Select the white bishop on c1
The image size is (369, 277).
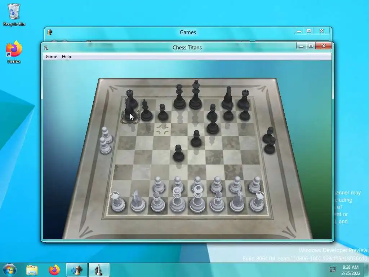[157, 201]
